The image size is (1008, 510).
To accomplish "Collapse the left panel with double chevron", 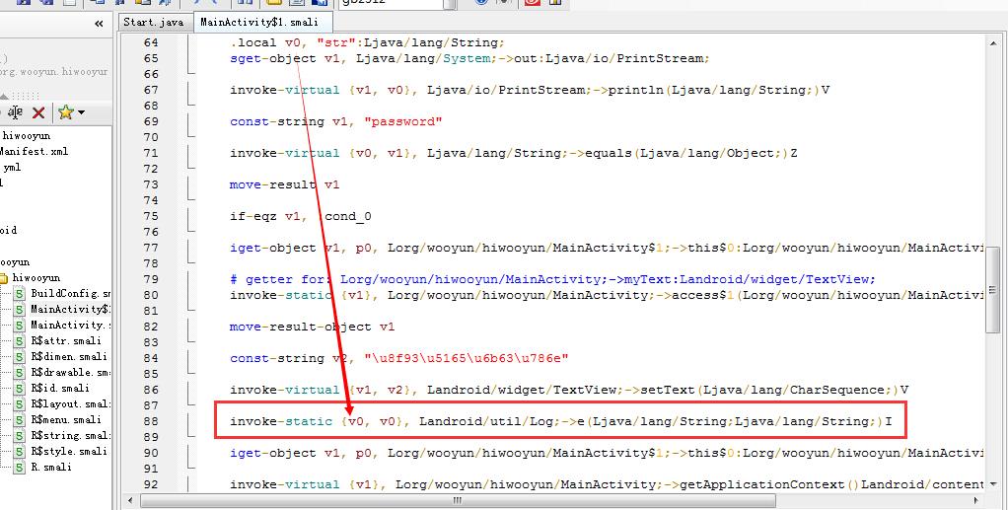I will (x=100, y=24).
